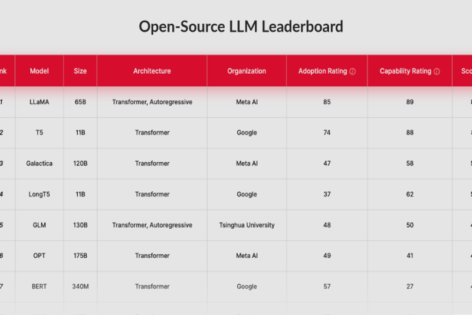Screen dimensions: 472x315
Task: Click capability rating 62 for LongT5
Action: point(409,194)
